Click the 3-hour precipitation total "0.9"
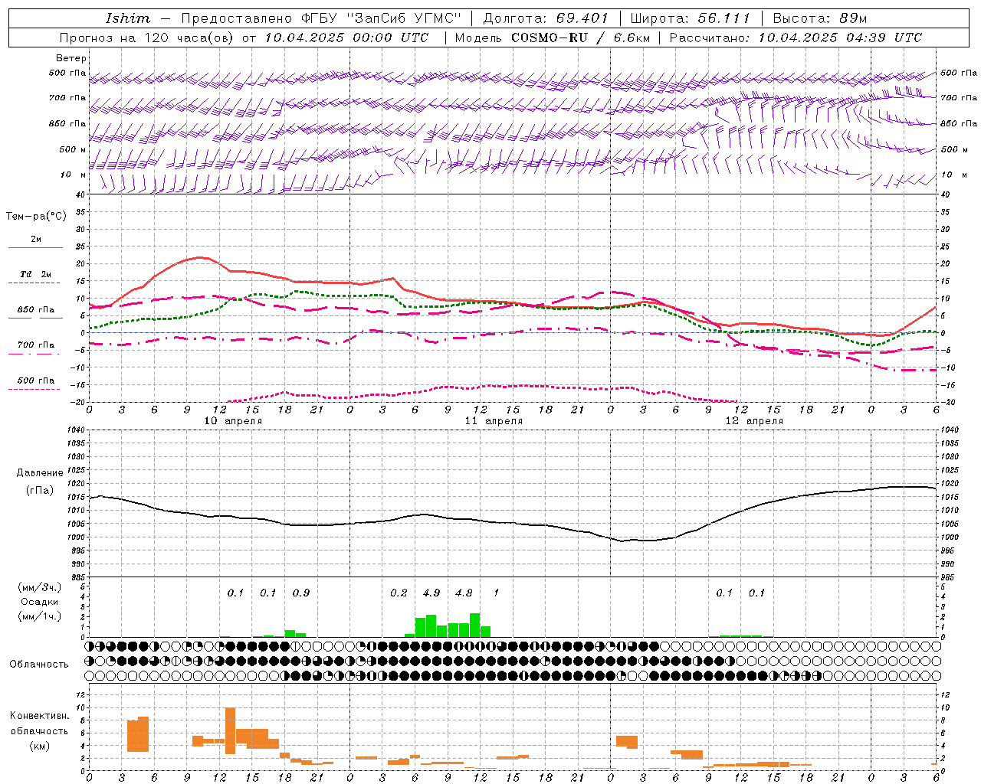Image resolution: width=981 pixels, height=784 pixels. coord(301,593)
